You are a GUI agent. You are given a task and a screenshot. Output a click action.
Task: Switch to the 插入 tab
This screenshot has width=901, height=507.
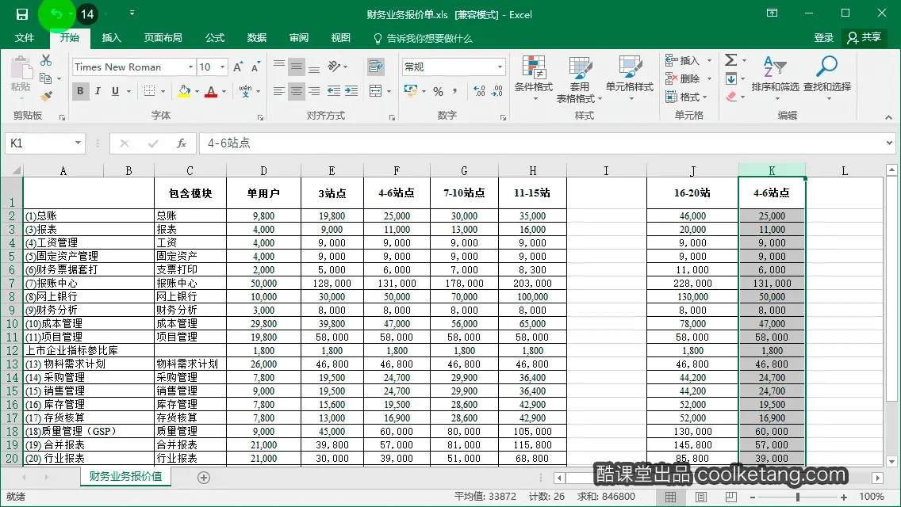coord(112,38)
